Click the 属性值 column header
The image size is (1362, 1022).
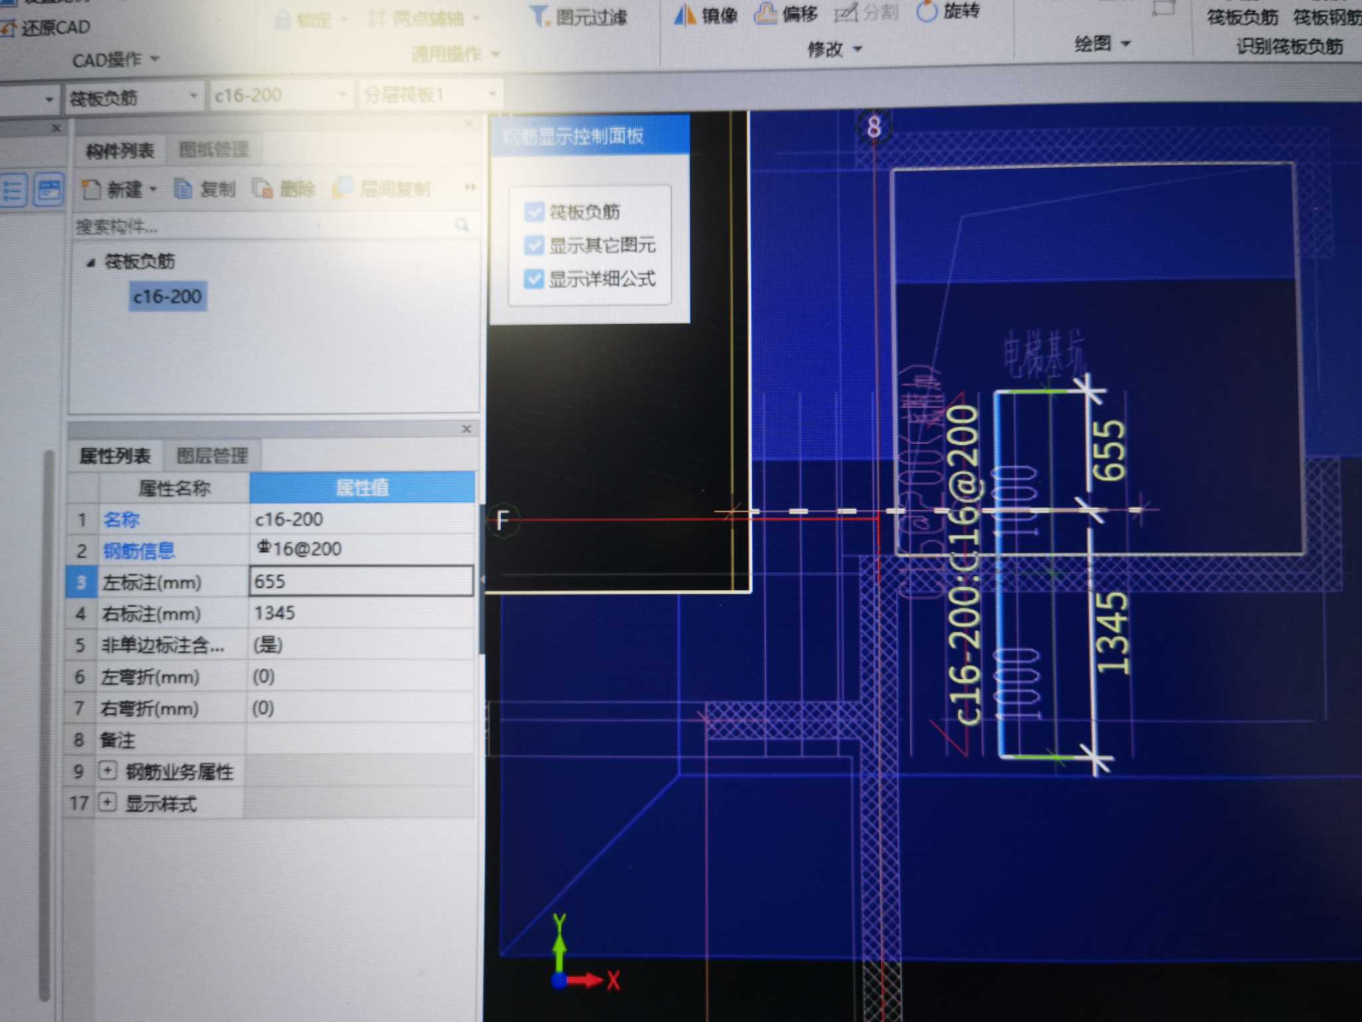(x=362, y=488)
